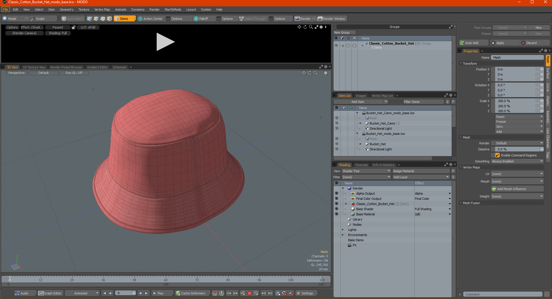Go to the last frame
This screenshot has height=299, width=552.
(x=147, y=293)
